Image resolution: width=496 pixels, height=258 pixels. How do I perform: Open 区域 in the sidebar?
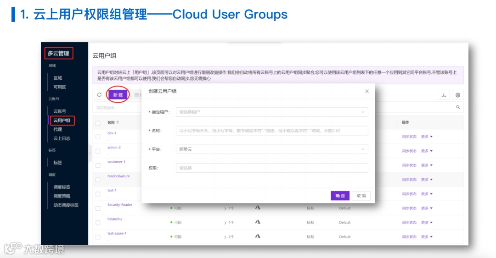(57, 78)
